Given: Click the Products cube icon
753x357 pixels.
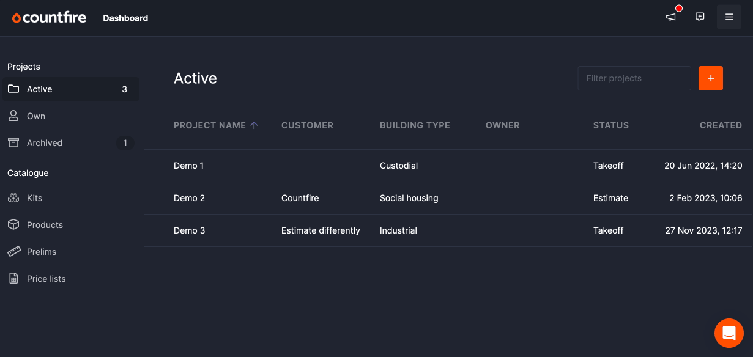Looking at the screenshot, I should coord(13,225).
